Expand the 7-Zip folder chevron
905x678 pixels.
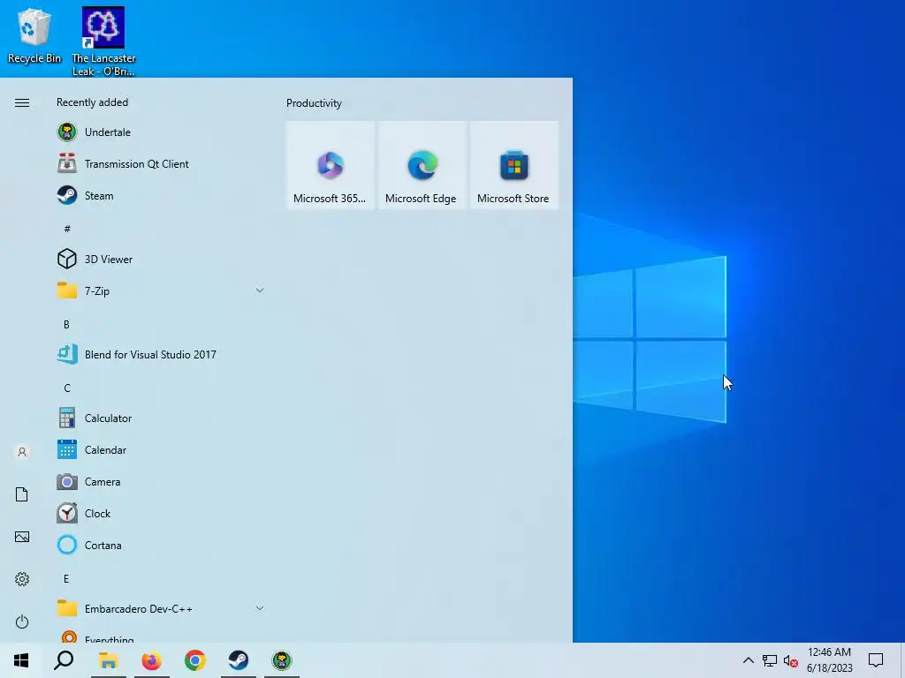260,290
